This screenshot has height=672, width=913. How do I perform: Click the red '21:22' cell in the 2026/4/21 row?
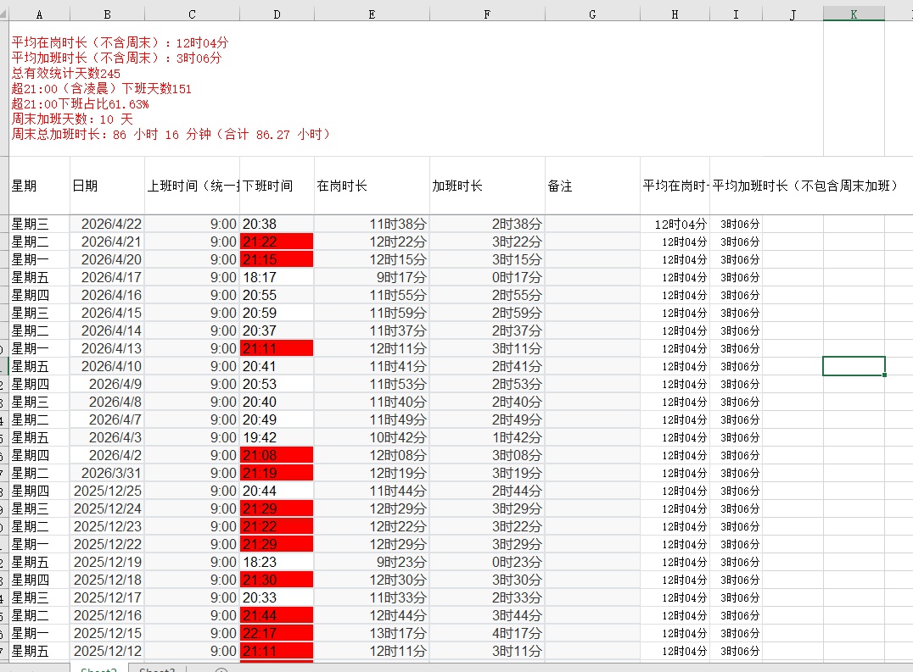tap(277, 242)
